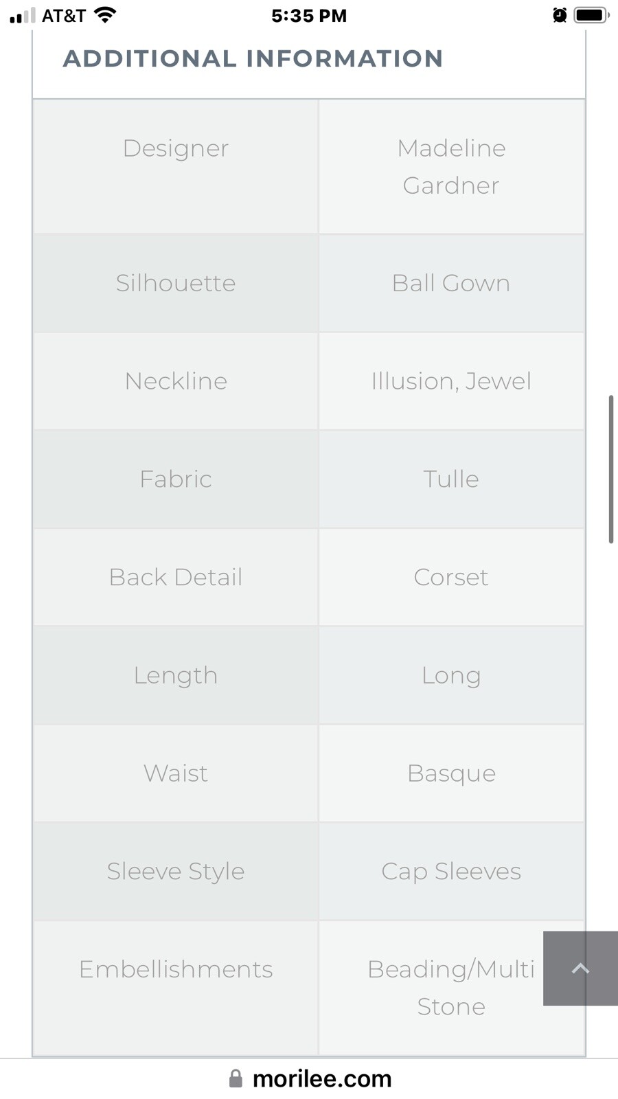Screen dimensions: 618x1099
Task: Tap the 5:35 PM clock
Action: tap(309, 16)
